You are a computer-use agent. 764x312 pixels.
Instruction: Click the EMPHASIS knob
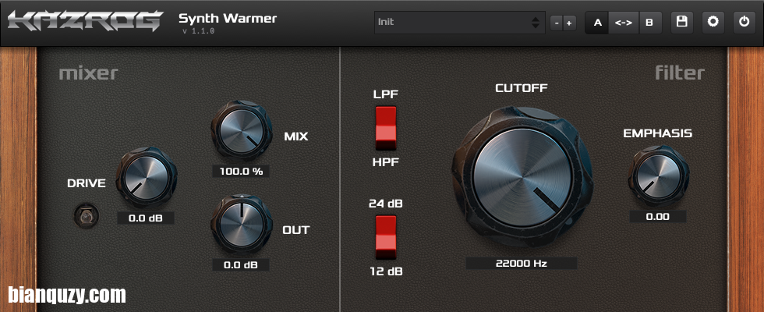click(658, 176)
